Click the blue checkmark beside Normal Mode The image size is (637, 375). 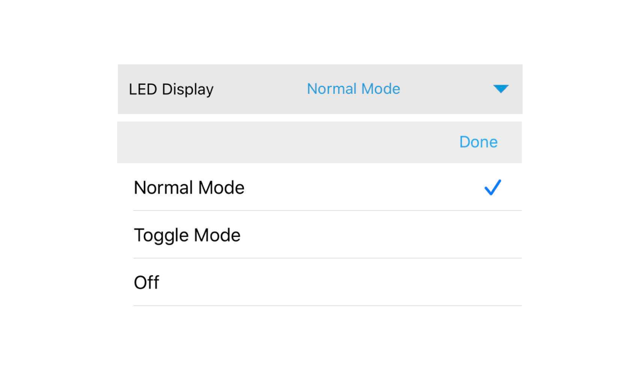pyautogui.click(x=493, y=187)
